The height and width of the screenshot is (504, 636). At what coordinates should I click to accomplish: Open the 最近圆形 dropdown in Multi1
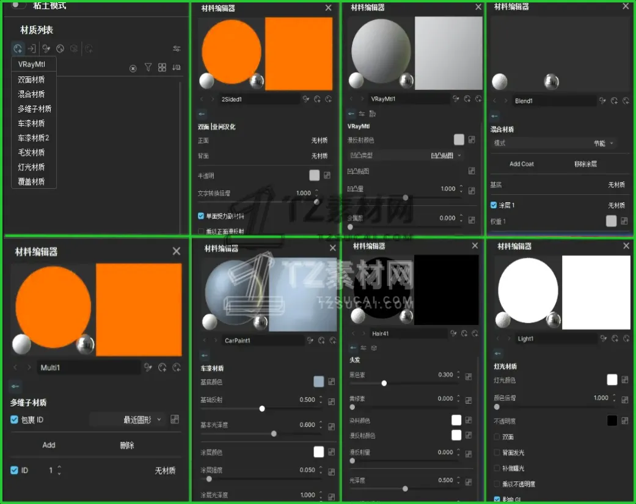pos(127,420)
